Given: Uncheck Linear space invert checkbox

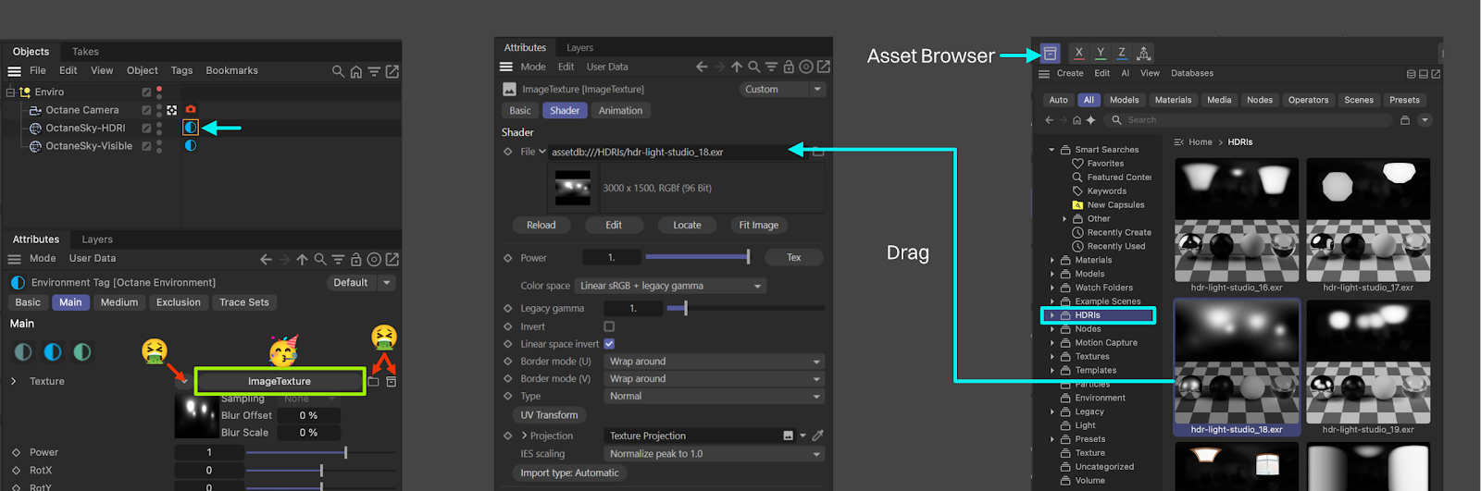Looking at the screenshot, I should pos(609,344).
